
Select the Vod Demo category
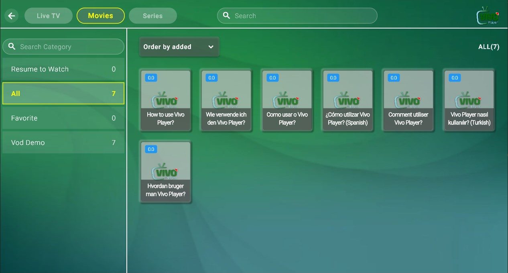pos(63,143)
